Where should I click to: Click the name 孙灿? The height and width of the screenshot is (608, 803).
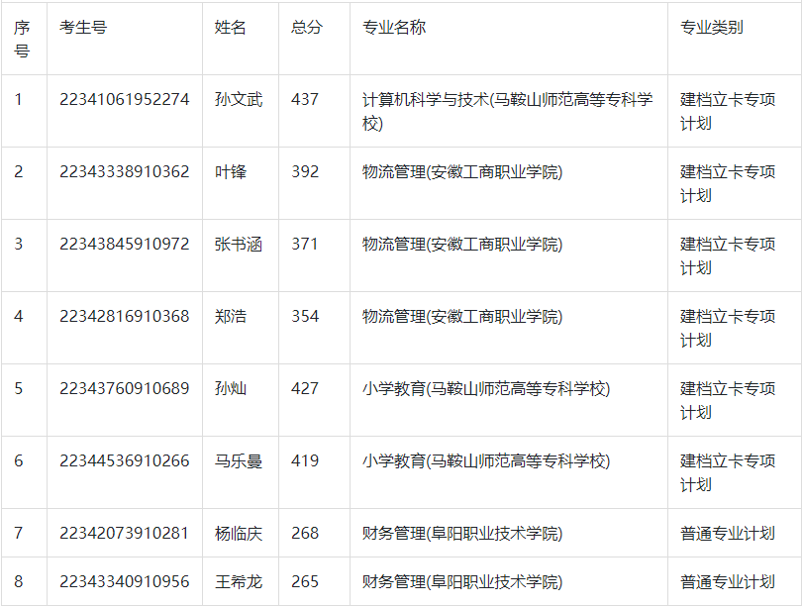pyautogui.click(x=231, y=388)
